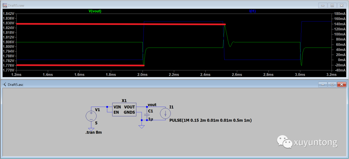Click the ground symbol below GNDS
This screenshot has width=349, height=159.
click(142, 127)
